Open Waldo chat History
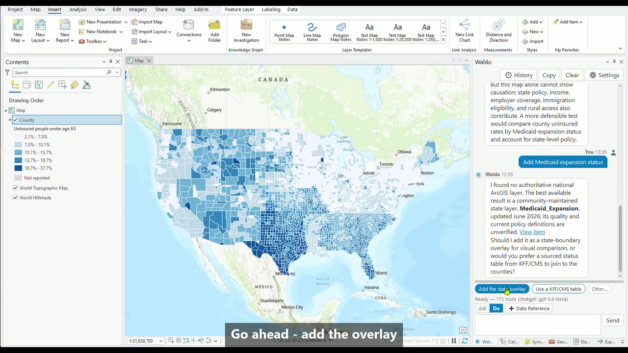This screenshot has height=353, width=628. (x=519, y=75)
